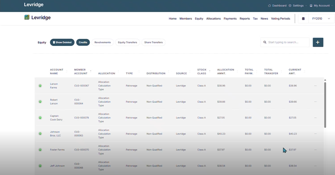Viewport: 335px width, 175px height.
Task: Toggle the green status circle for Foster Farms
Action: 40,149
